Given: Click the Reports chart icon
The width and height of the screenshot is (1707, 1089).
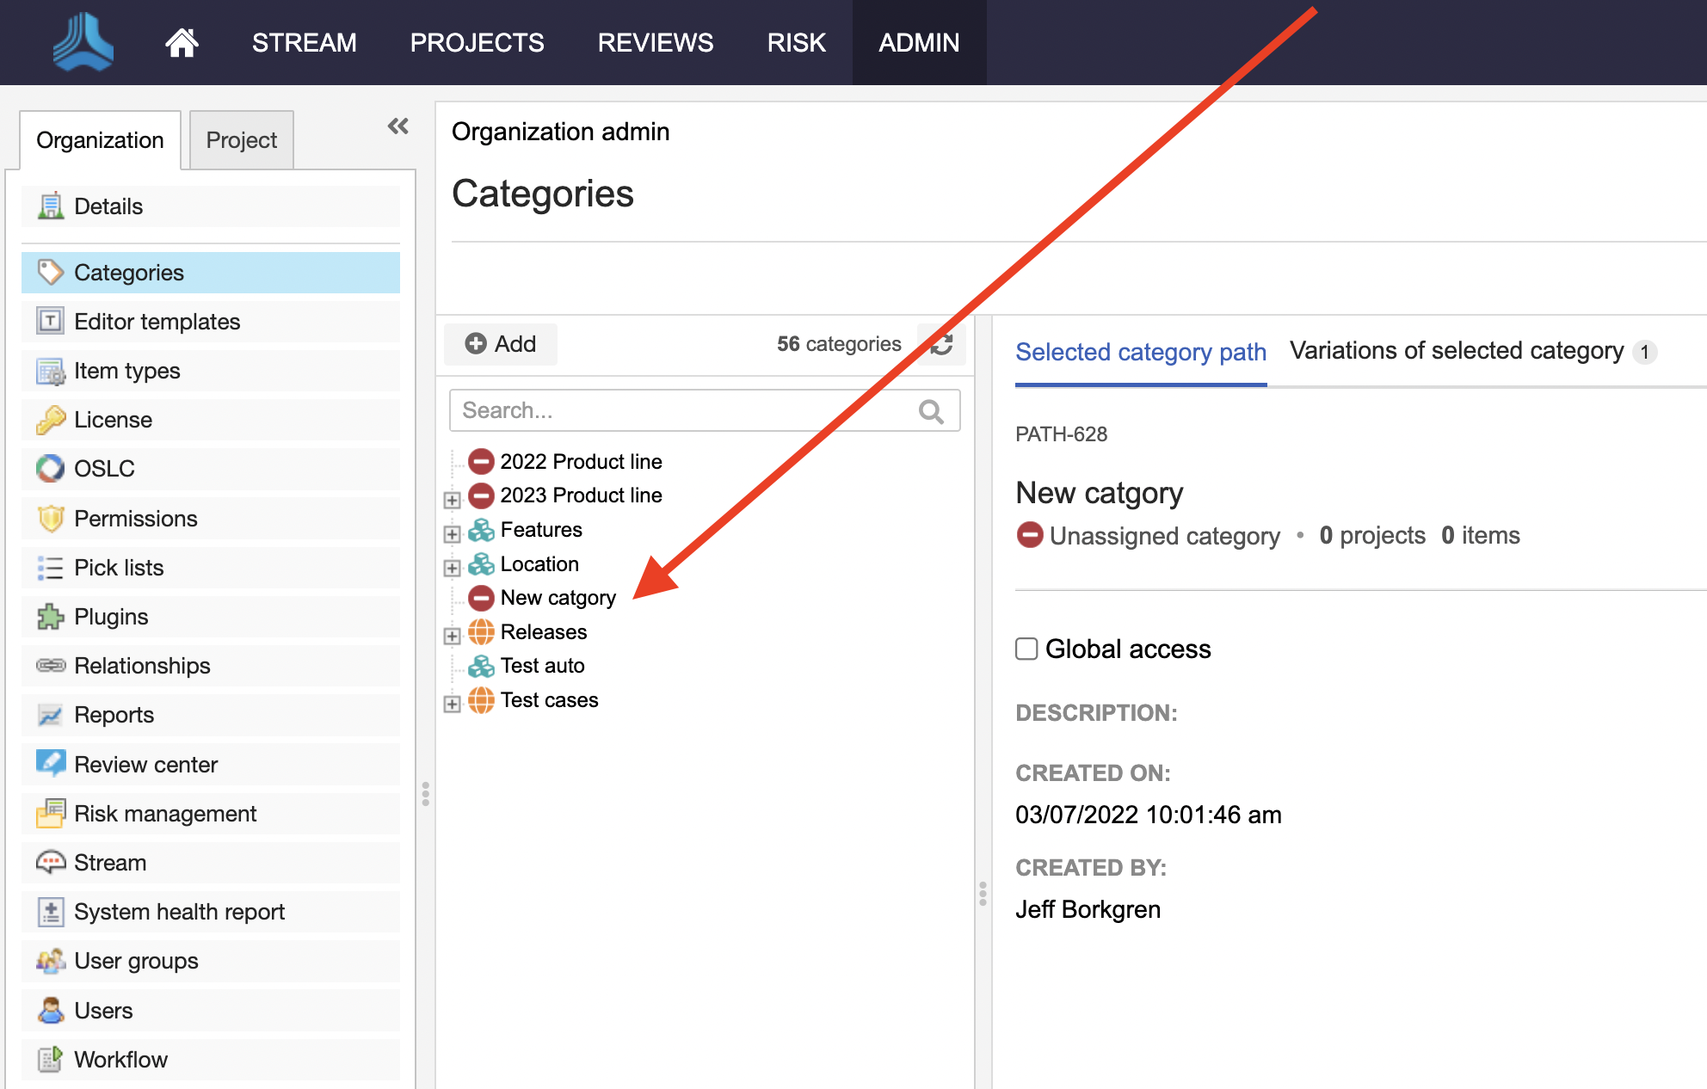Looking at the screenshot, I should (x=51, y=715).
